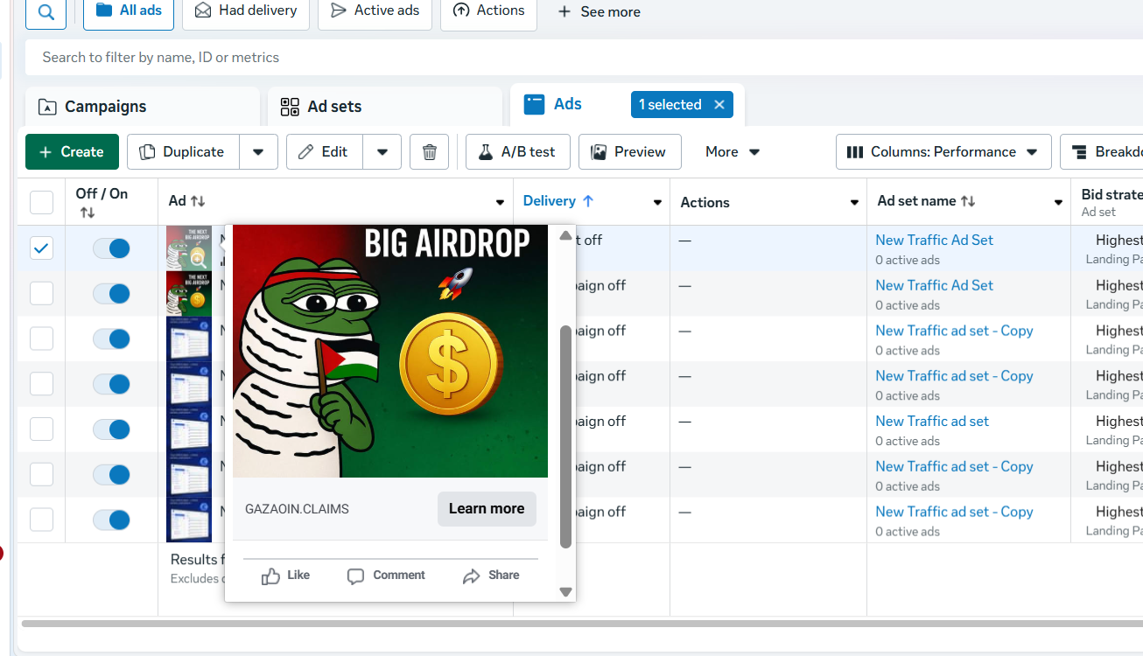Image resolution: width=1143 pixels, height=656 pixels.
Task: Click the preview popup's vertical scrollbar thumb
Action: 565,437
